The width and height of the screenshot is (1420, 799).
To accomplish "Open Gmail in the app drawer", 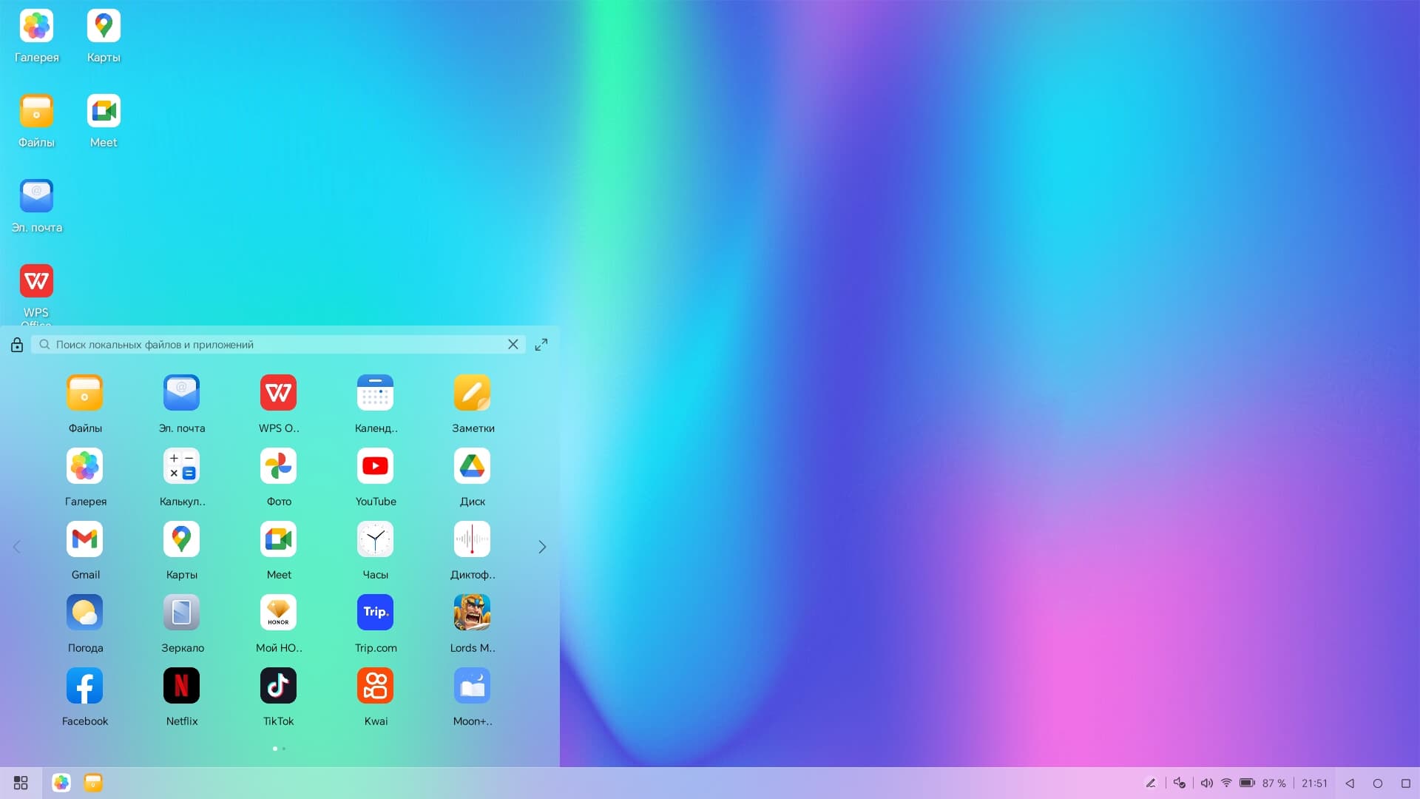I will (x=84, y=539).
